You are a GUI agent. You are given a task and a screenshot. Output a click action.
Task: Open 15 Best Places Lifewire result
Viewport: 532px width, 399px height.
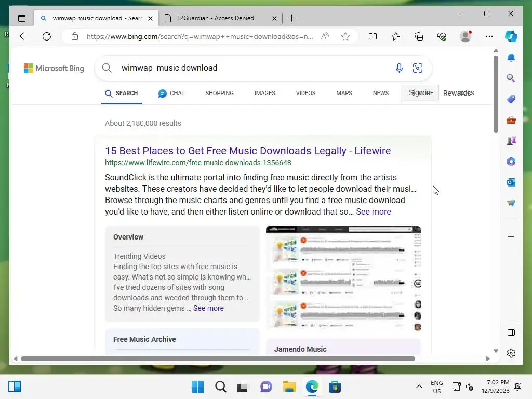248,151
